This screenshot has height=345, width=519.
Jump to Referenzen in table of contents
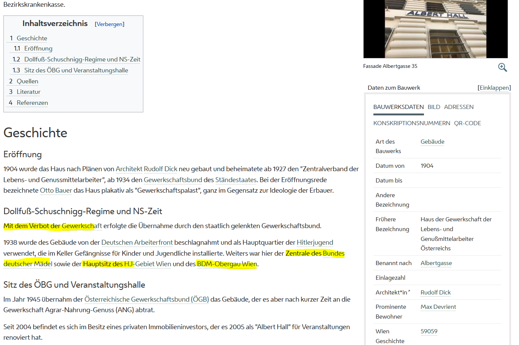(x=32, y=103)
